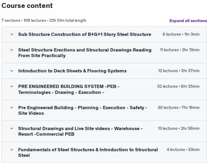Expand chevron beside Steel Structure Erections section
207x163 pixels.
(12, 50)
